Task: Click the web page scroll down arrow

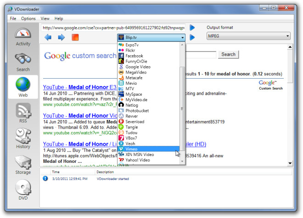Action: (290, 163)
